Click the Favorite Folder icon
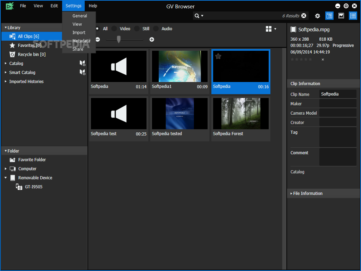 point(12,160)
